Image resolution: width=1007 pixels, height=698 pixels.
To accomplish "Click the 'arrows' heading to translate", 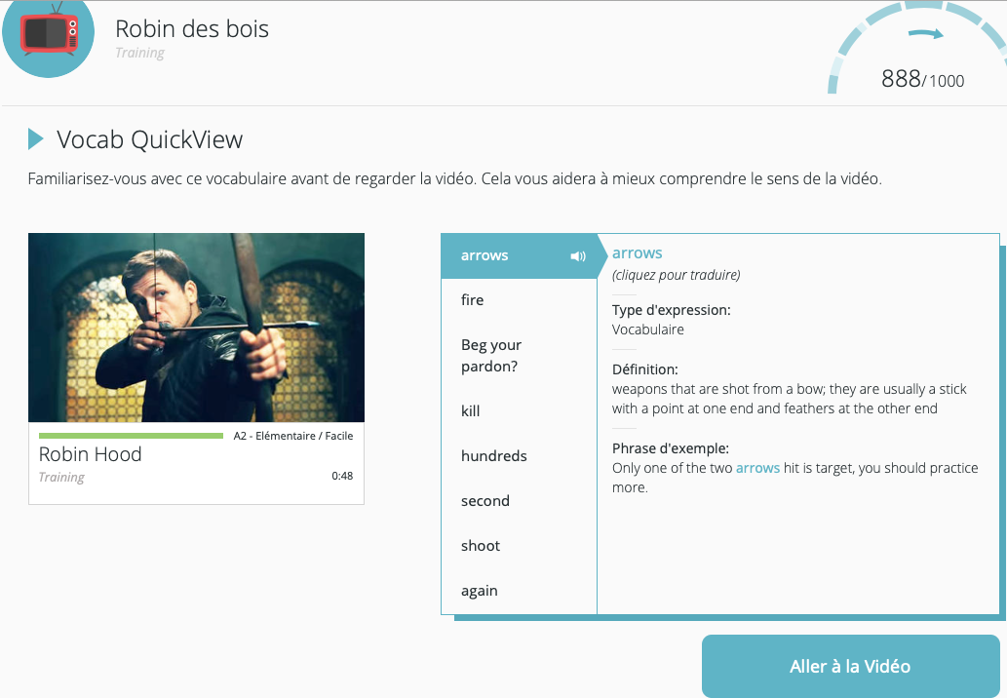I will point(638,253).
